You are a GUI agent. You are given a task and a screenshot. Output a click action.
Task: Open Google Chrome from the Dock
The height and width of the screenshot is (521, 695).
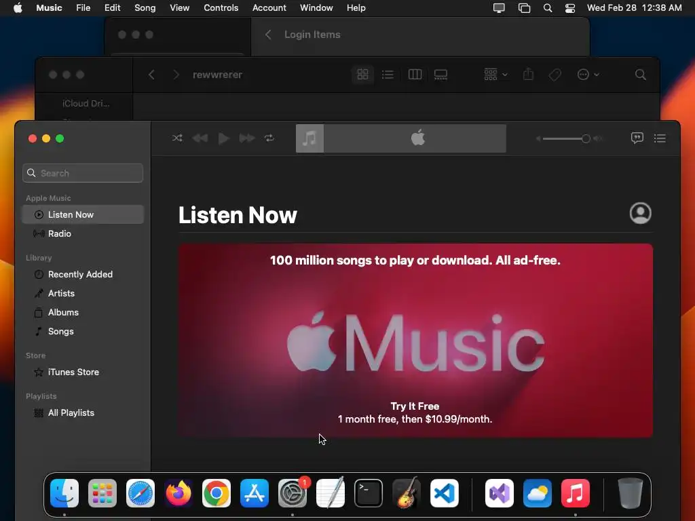coord(217,493)
